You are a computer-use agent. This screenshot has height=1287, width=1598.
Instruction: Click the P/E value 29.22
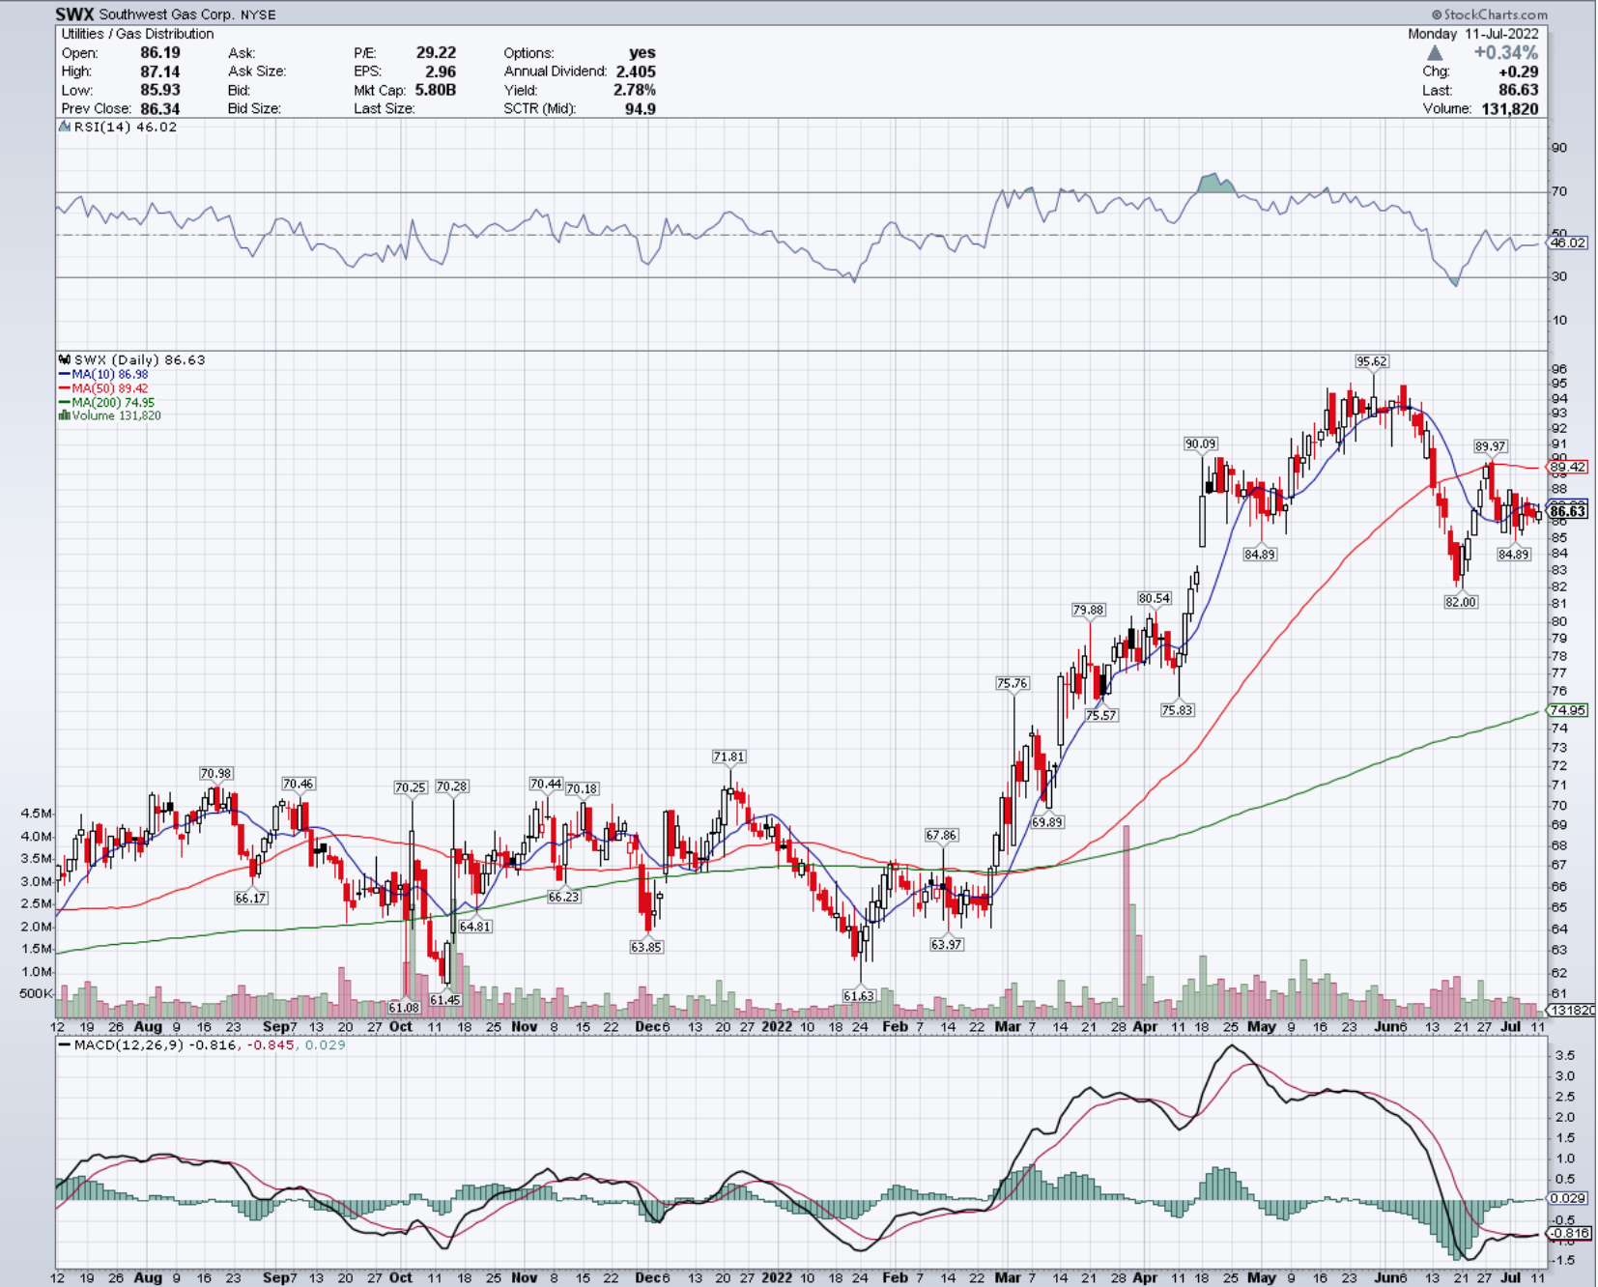tap(436, 52)
